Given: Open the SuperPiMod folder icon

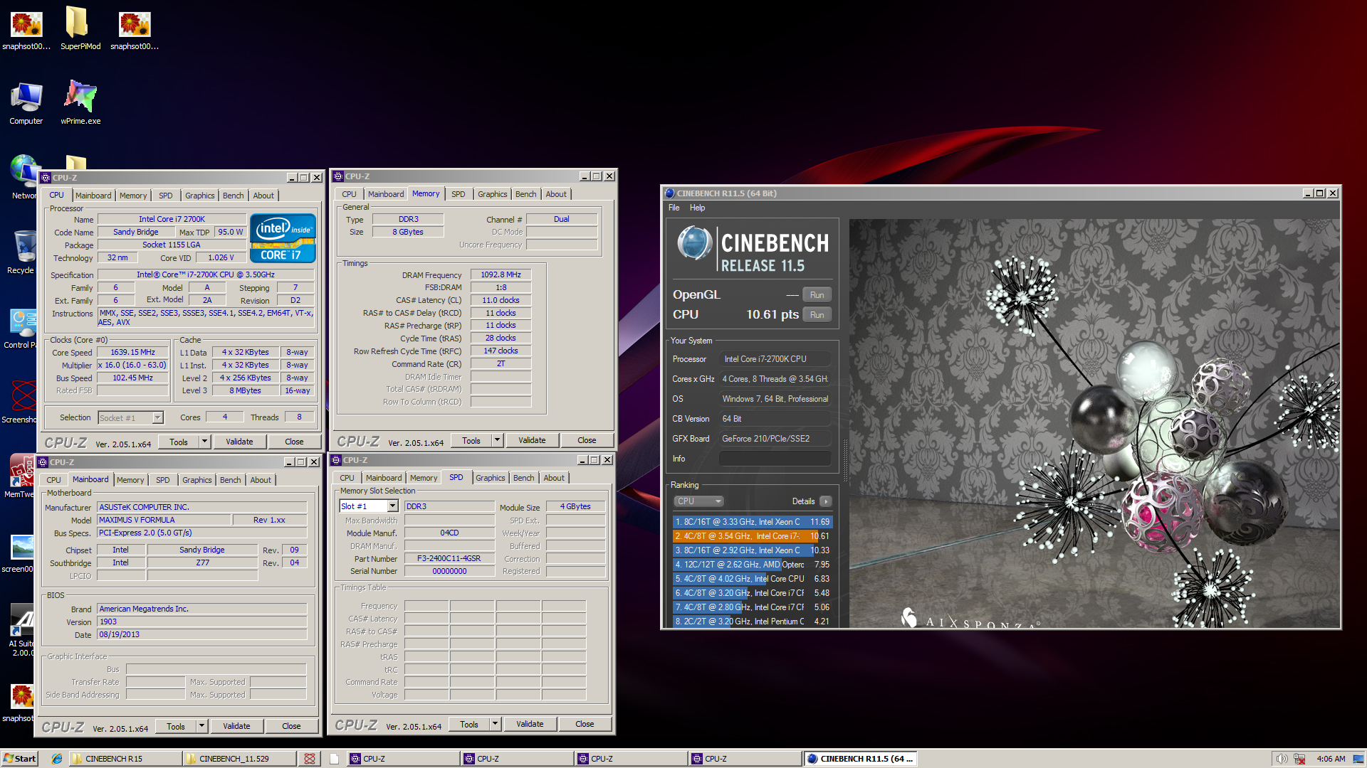Looking at the screenshot, I should click(80, 28).
